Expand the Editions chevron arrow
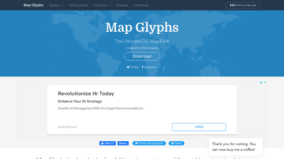This screenshot has height=159, width=284. (x=63, y=5)
